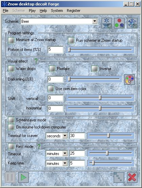This screenshot has height=188, width=142.
Task: Toggle the Water drops effect checkbox
Action: tap(11, 69)
